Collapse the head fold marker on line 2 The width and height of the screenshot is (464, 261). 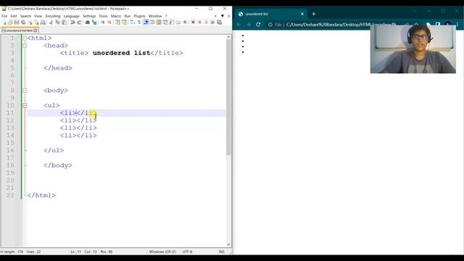coord(25,46)
